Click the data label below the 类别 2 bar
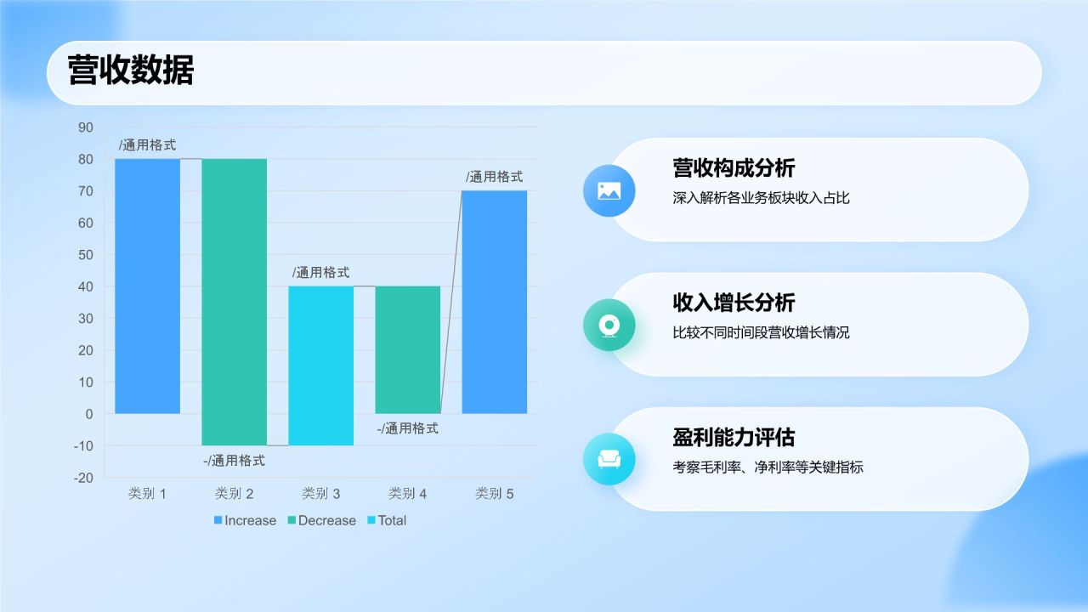Image resolution: width=1088 pixels, height=612 pixels. (235, 461)
